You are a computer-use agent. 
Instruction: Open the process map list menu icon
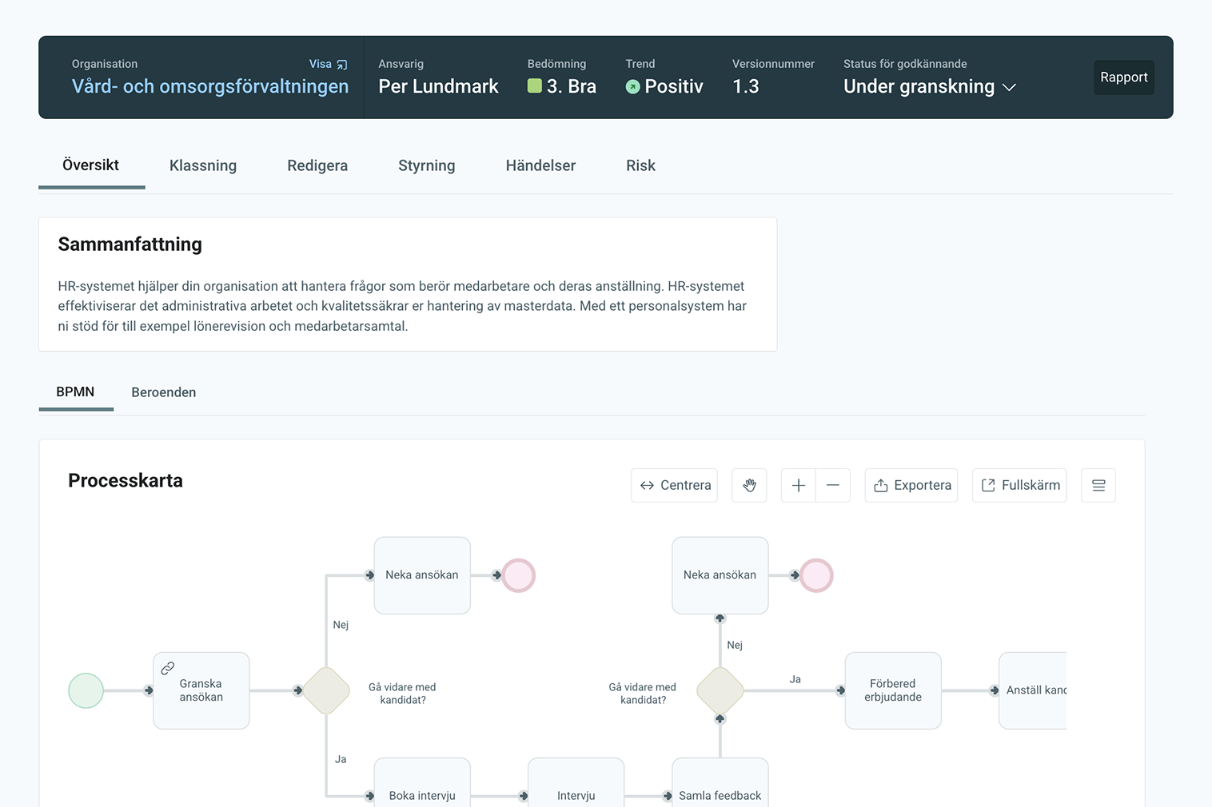click(x=1098, y=485)
